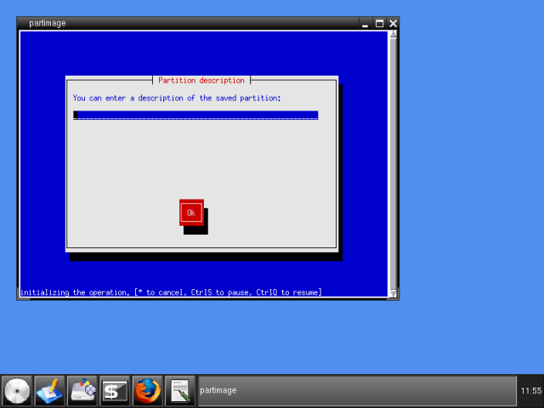Close the partimage window
544x408 pixels.
point(393,24)
